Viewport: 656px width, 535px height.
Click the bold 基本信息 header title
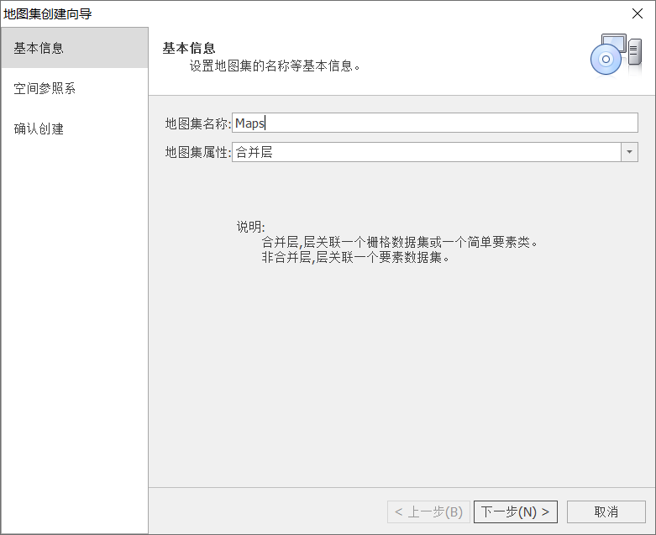189,48
